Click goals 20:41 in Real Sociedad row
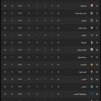Image resolution: width=101 pixels, height=101 pixels. point(20,13)
